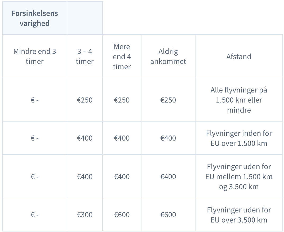This screenshot has height=232, width=284.
Task: Click €250 under "Aldrig ankommet"
Action: (168, 100)
